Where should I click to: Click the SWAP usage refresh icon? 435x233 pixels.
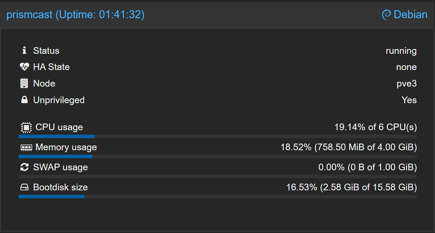24,167
